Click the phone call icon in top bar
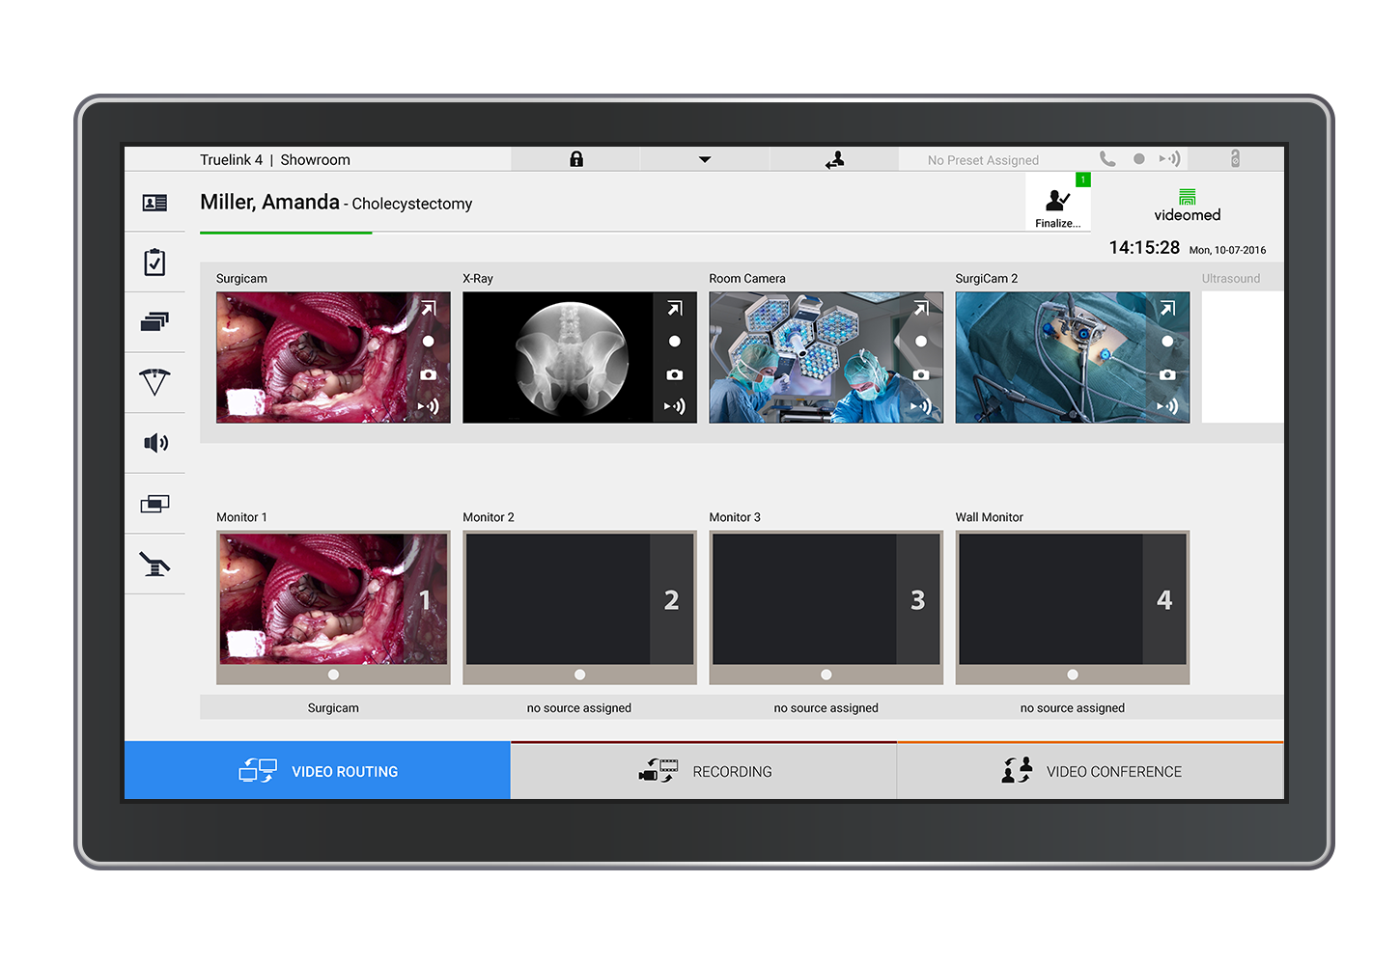The width and height of the screenshot is (1400, 965). pos(1107,159)
